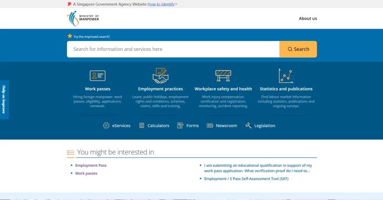Click the list icon beside You might be interested in
The width and height of the screenshot is (383, 200).
pyautogui.click(x=71, y=153)
